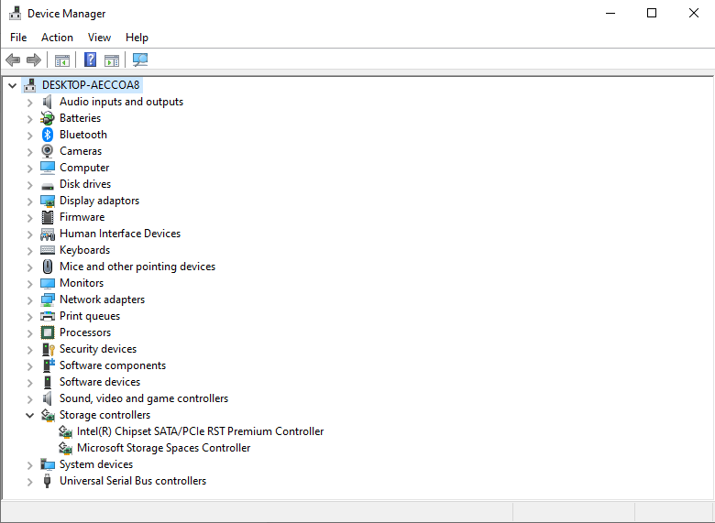Select Intel(R) Chipset SATA/PCIe RST Premium Controller
Viewport: 715px width, 523px height.
click(200, 431)
